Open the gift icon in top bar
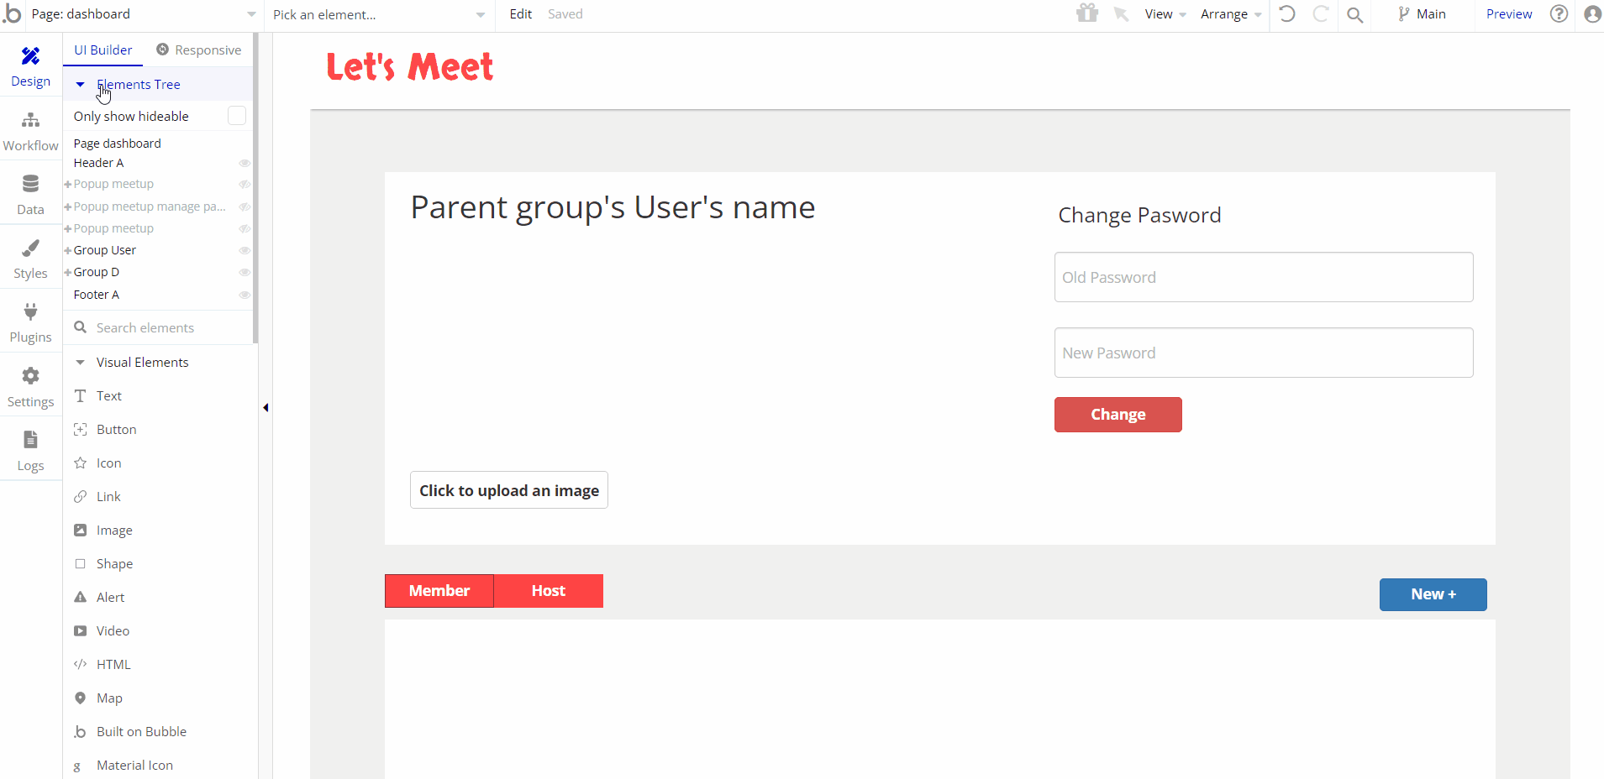This screenshot has width=1604, height=779. pyautogui.click(x=1087, y=13)
